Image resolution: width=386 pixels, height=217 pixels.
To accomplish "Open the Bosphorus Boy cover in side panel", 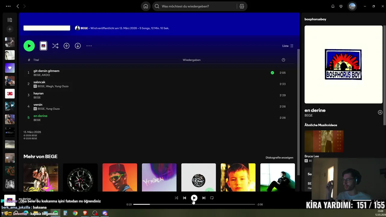I will click(343, 64).
